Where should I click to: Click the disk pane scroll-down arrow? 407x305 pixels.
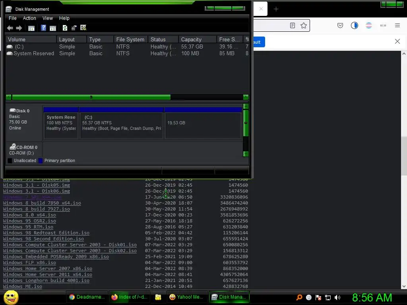[x=246, y=154]
